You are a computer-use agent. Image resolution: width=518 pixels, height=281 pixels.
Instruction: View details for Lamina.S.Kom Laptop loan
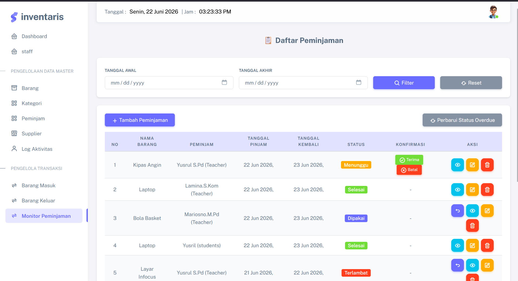point(457,190)
